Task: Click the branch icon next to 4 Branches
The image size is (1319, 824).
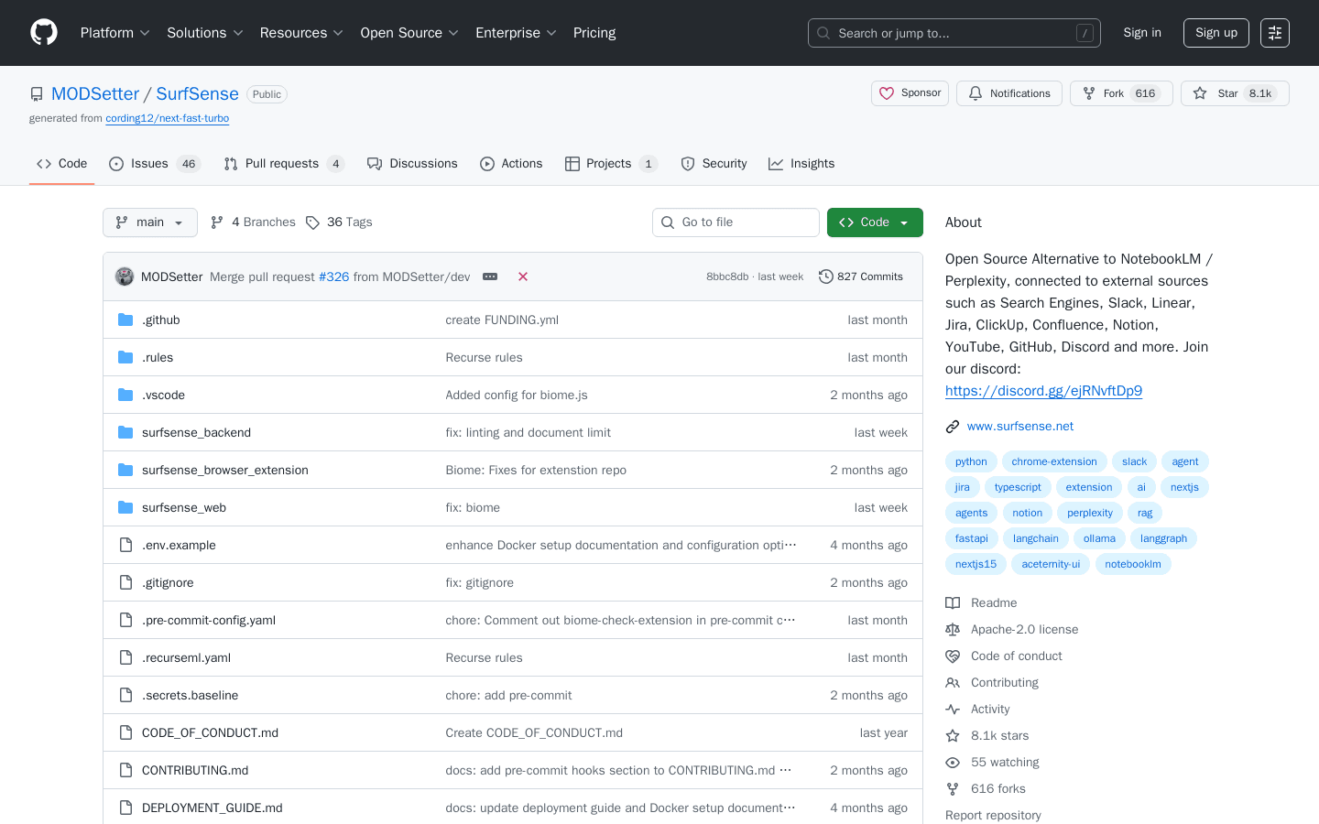Action: 216,222
